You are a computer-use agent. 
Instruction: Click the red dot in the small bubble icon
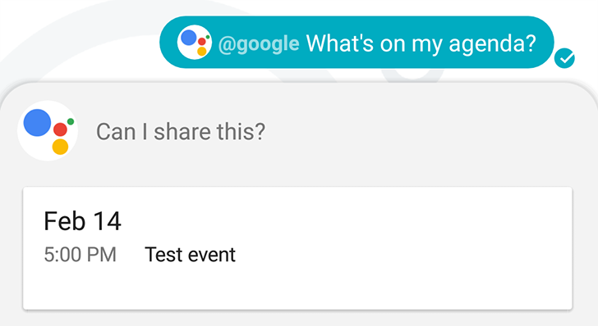(x=202, y=42)
